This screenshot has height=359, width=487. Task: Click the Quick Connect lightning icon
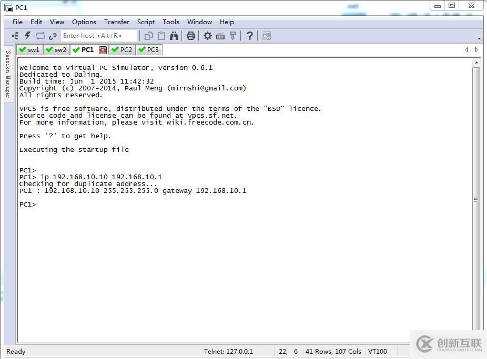click(28, 36)
